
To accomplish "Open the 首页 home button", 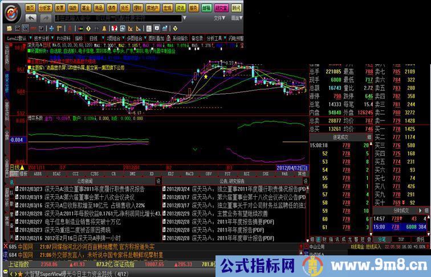I will tap(30, 9).
